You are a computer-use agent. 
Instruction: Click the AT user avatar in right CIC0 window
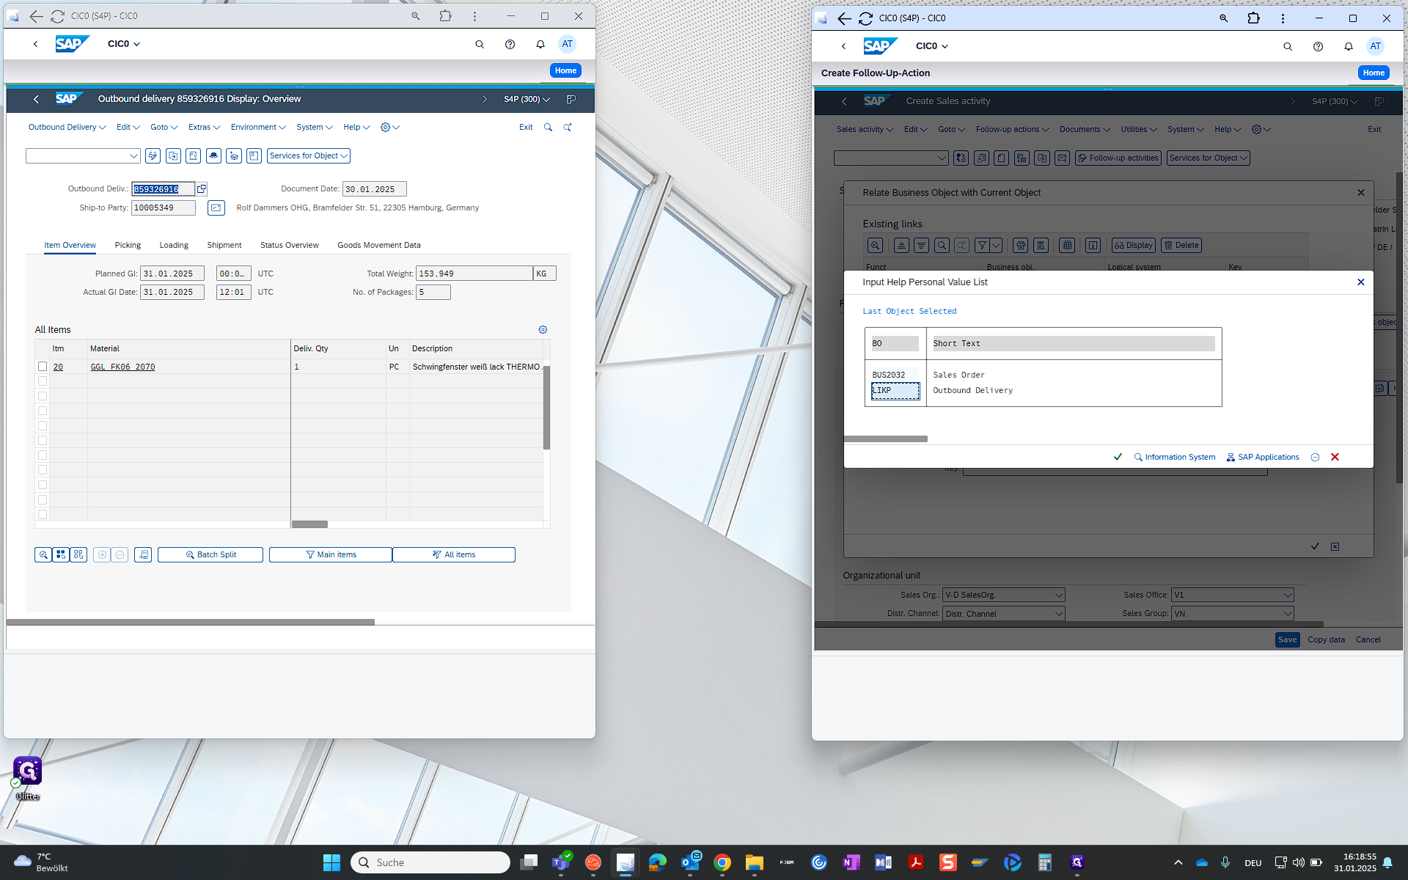pos(1376,46)
